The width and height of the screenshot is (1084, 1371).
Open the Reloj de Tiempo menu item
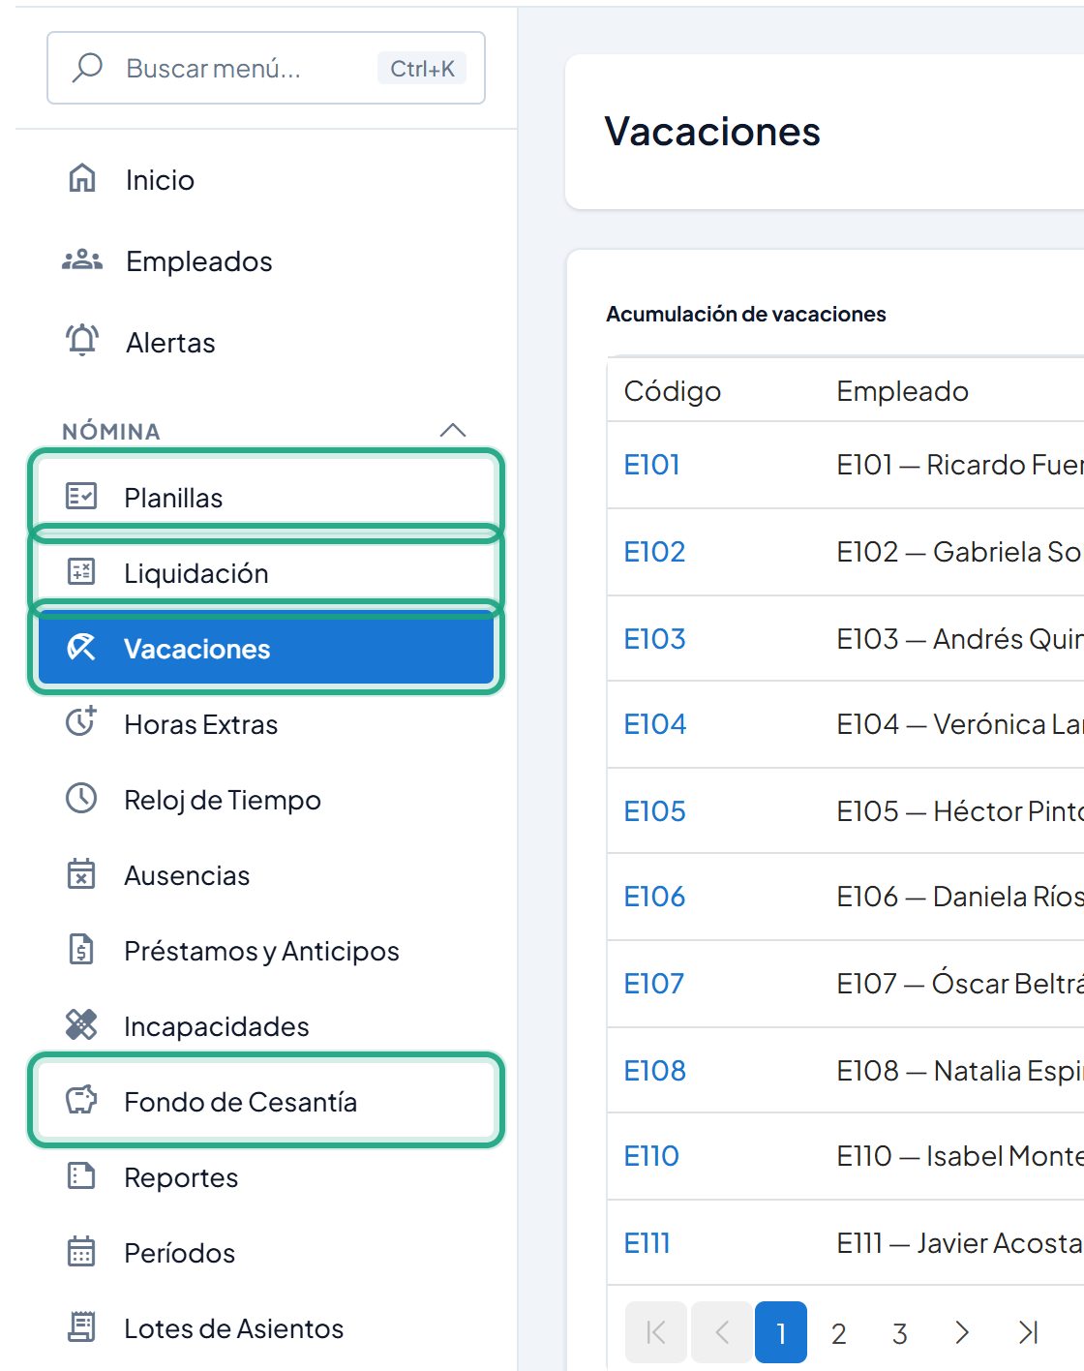tap(266, 800)
